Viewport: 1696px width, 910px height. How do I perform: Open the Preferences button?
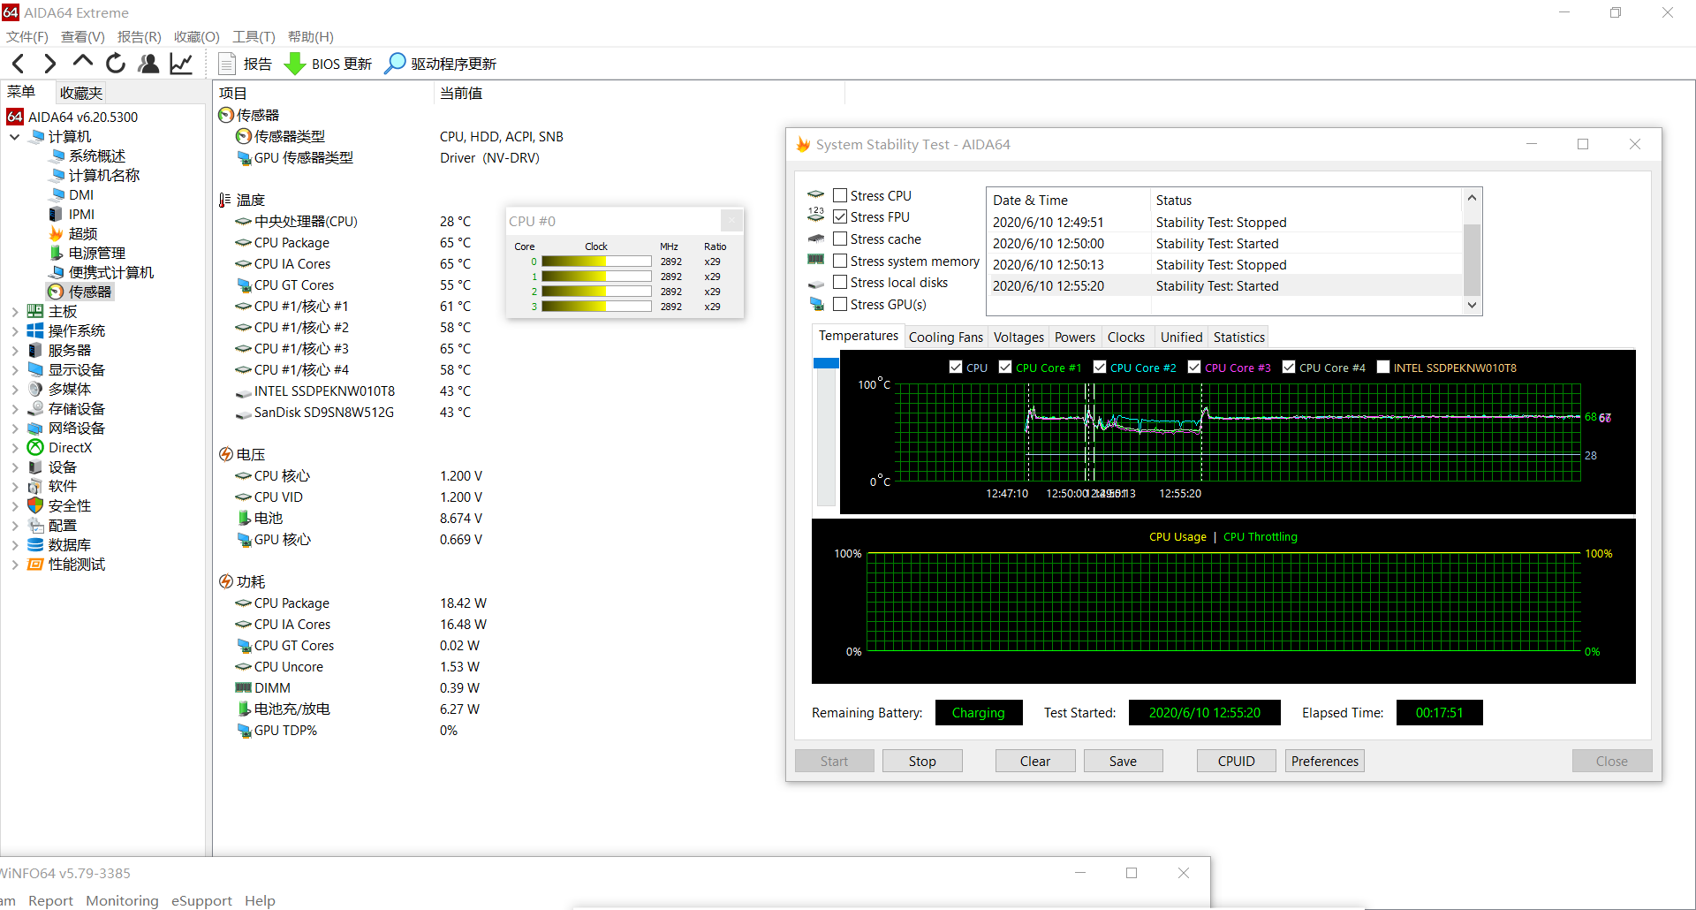1325,762
